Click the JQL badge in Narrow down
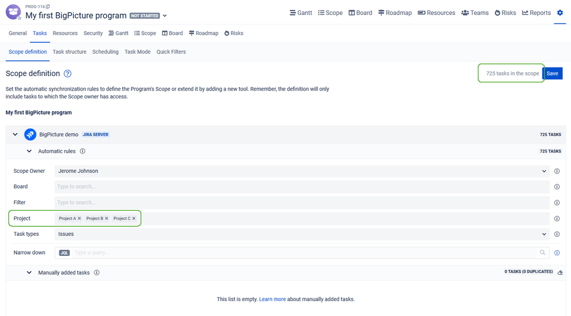The image size is (571, 316). click(65, 253)
